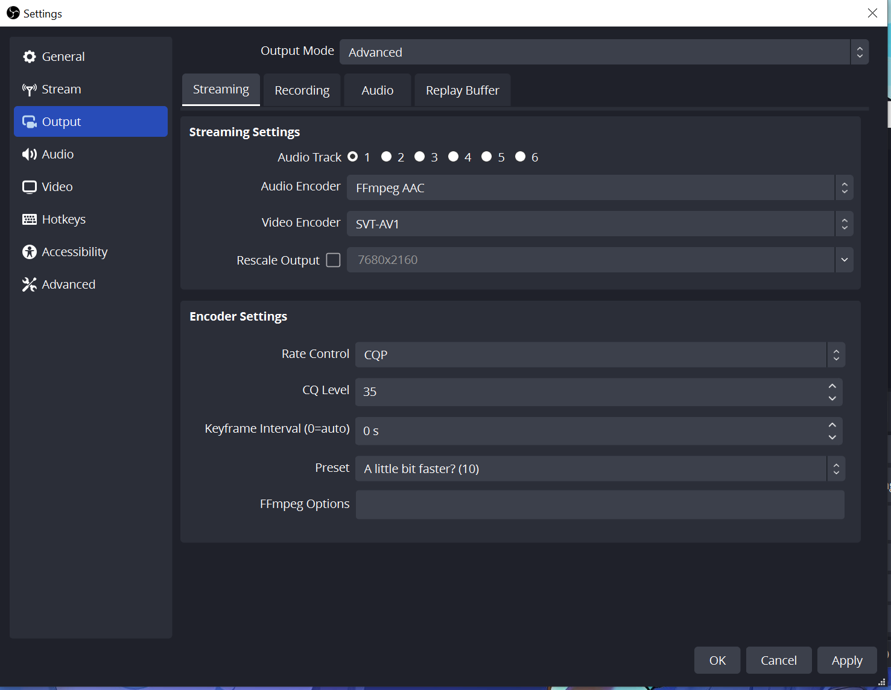Increase the Keyframe Interval value
891x690 pixels.
(x=832, y=425)
